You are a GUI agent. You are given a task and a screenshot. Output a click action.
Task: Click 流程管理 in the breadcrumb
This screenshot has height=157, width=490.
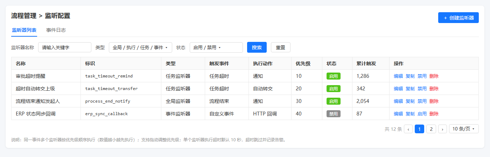pyautogui.click(x=24, y=16)
